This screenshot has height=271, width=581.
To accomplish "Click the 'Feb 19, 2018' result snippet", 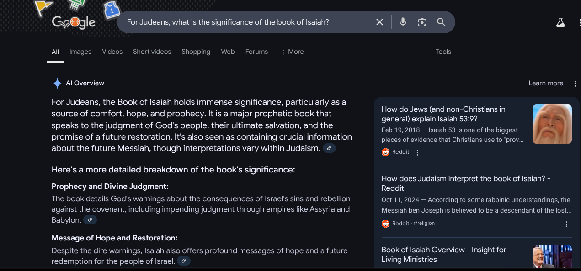I will 453,135.
